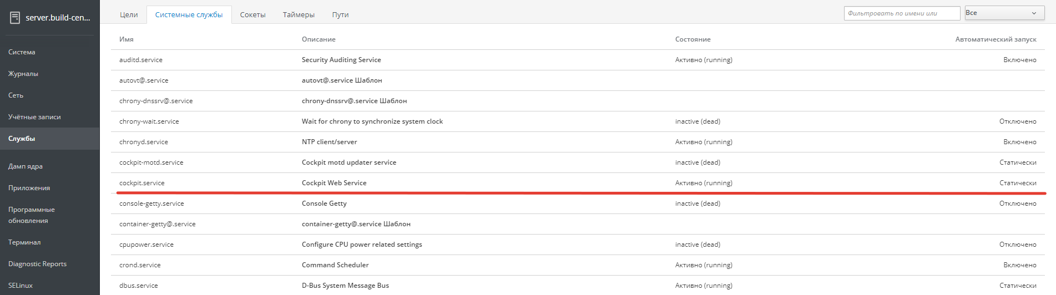
Task: Open chrony-wait.service row
Action: click(x=578, y=121)
